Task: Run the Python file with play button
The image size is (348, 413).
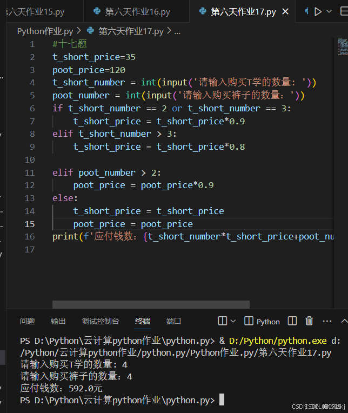Action: click(318, 11)
